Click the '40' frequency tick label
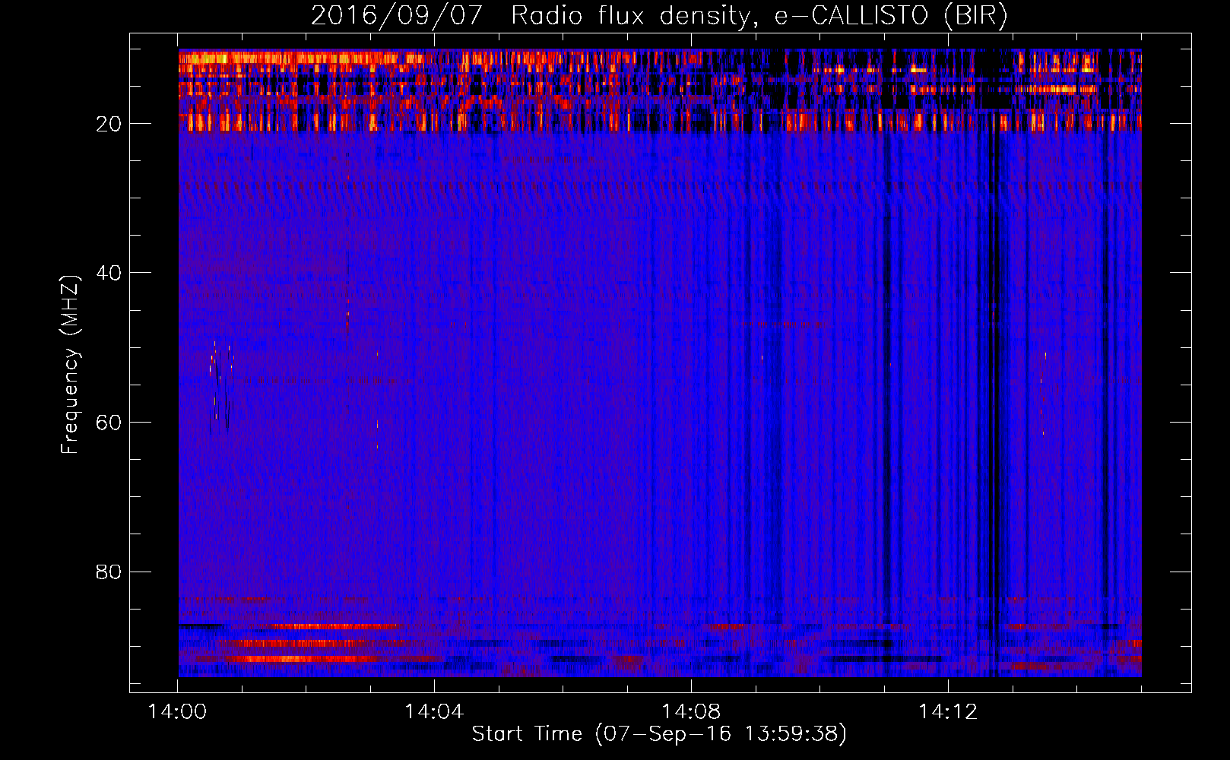 click(x=109, y=273)
